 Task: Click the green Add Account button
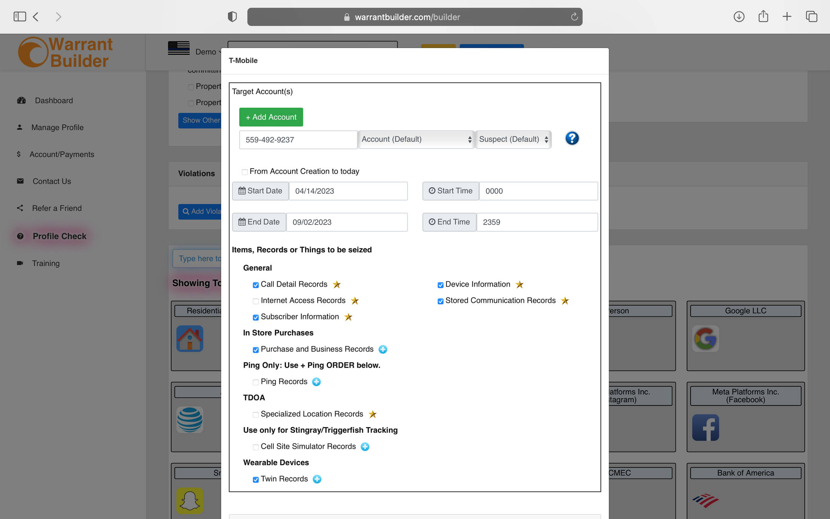point(271,117)
